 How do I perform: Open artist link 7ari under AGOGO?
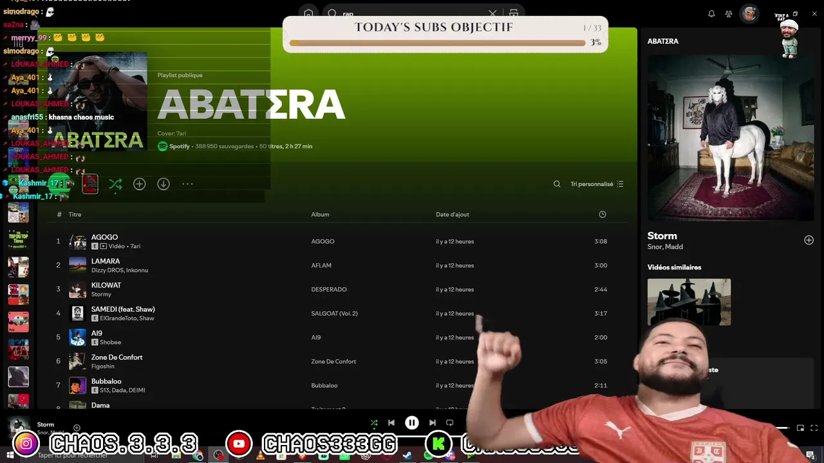(135, 246)
